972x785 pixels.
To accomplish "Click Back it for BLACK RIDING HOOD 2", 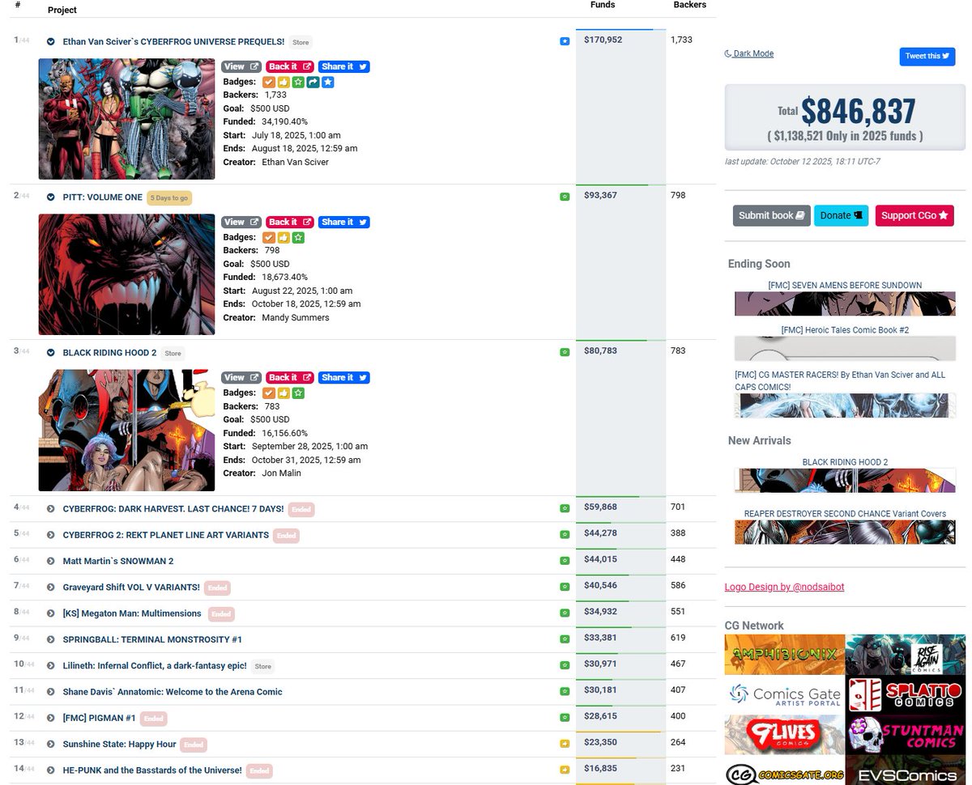I will coord(290,377).
